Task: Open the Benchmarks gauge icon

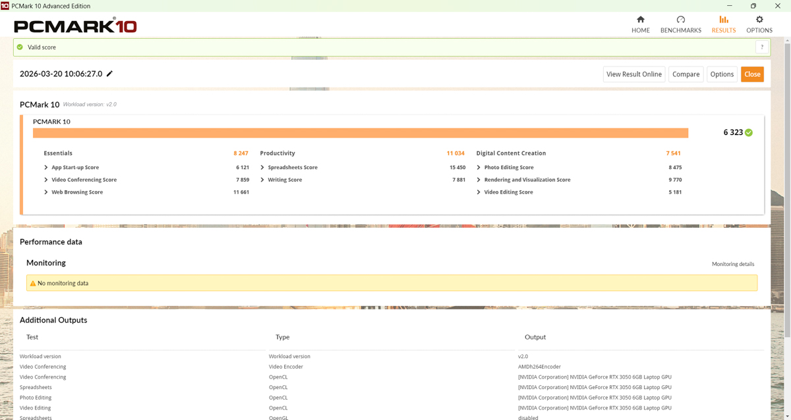Action: [680, 20]
